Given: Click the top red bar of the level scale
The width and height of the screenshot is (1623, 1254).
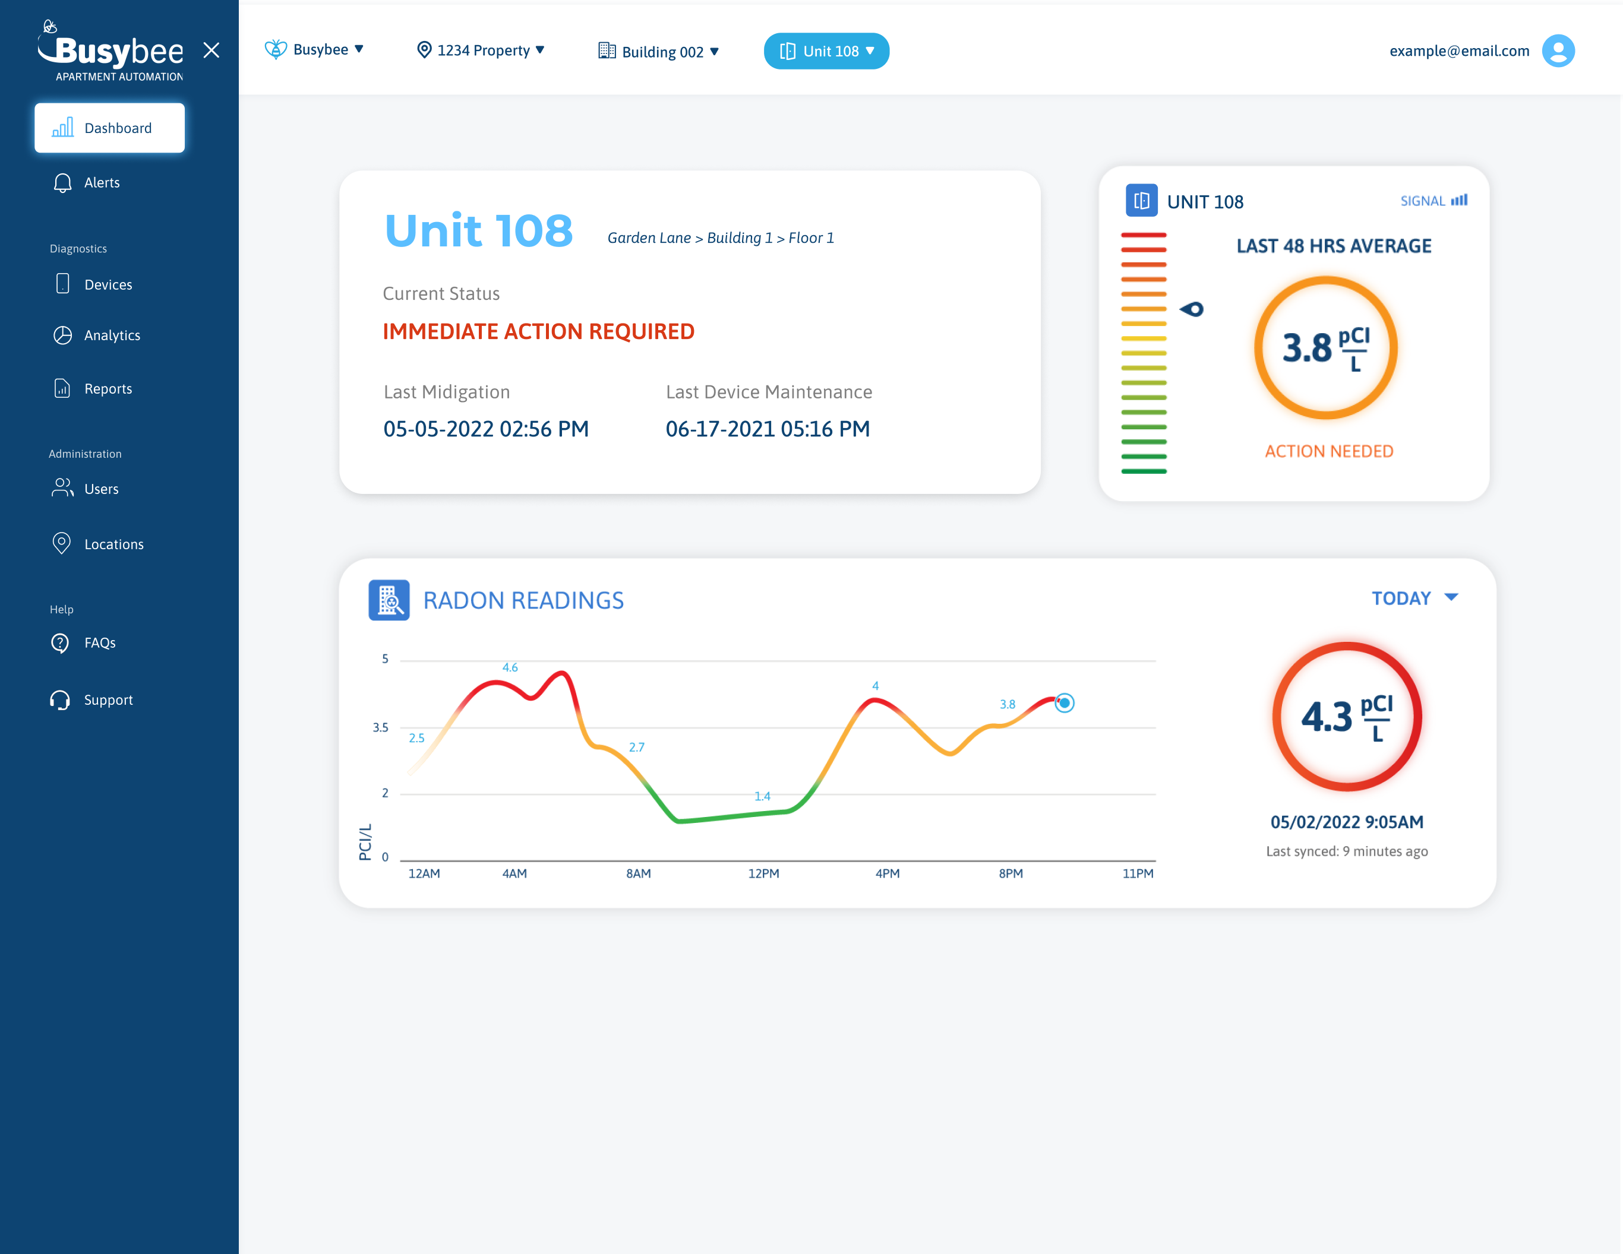Looking at the screenshot, I should click(x=1144, y=235).
